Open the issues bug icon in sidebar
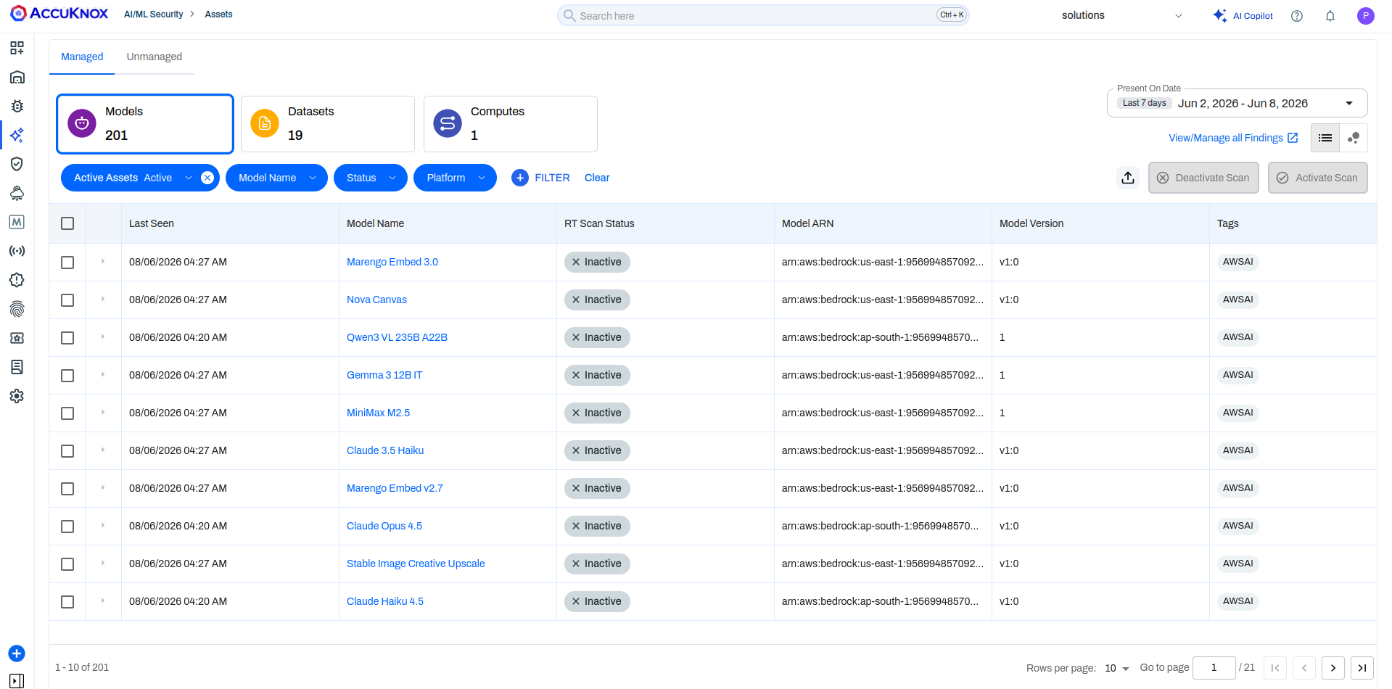1392x689 pixels. [17, 106]
